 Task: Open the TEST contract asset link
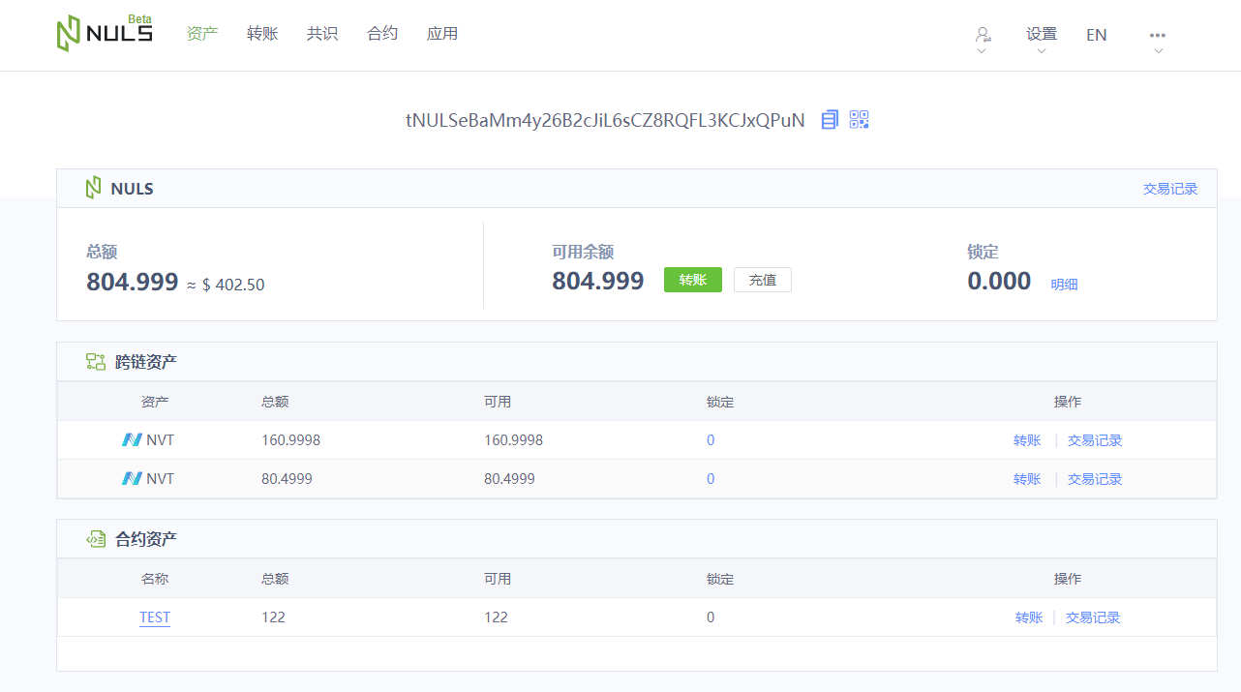pyautogui.click(x=155, y=617)
